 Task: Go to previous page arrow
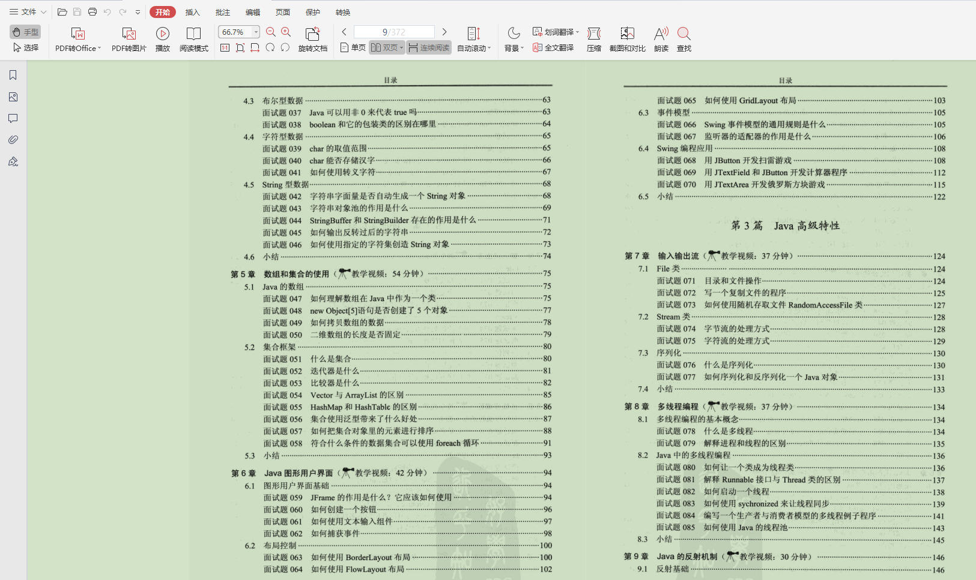(344, 32)
